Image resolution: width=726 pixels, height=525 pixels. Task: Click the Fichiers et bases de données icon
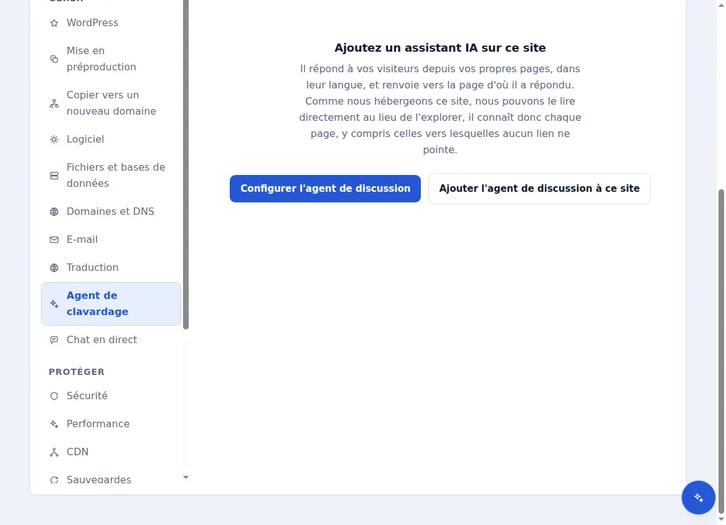pyautogui.click(x=54, y=176)
